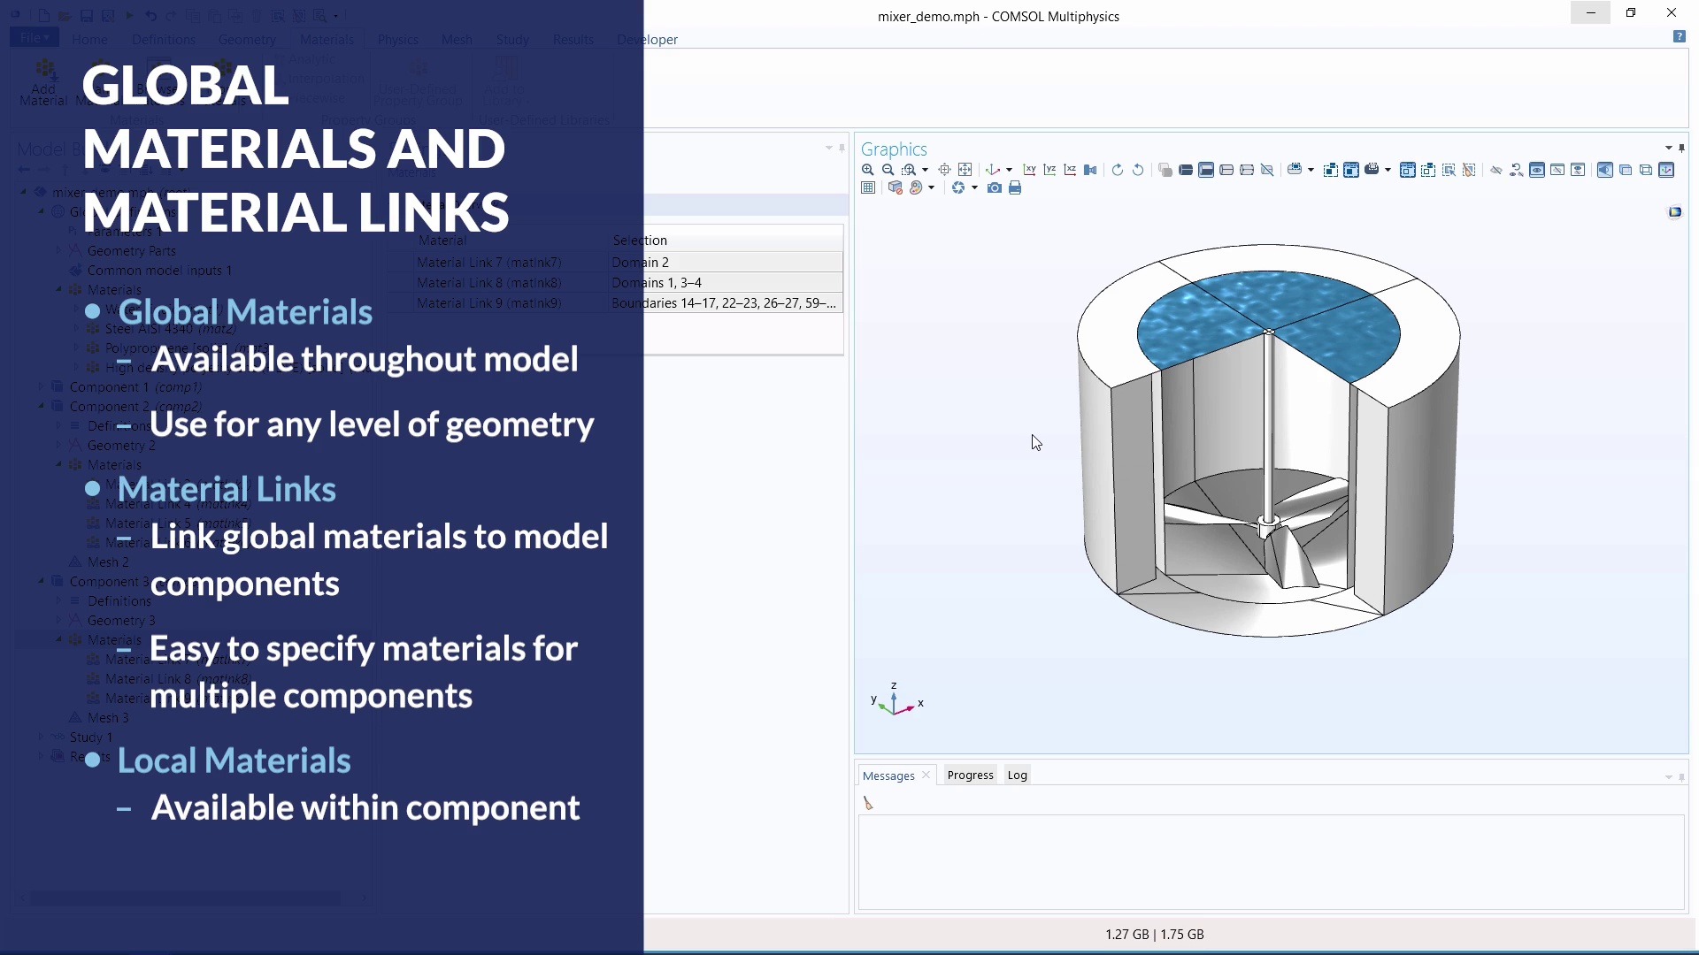Toggle the grid display button
Image resolution: width=1699 pixels, height=955 pixels.
point(868,188)
